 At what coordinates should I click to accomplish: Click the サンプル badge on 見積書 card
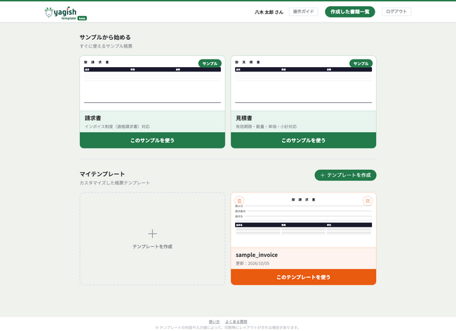(361, 64)
